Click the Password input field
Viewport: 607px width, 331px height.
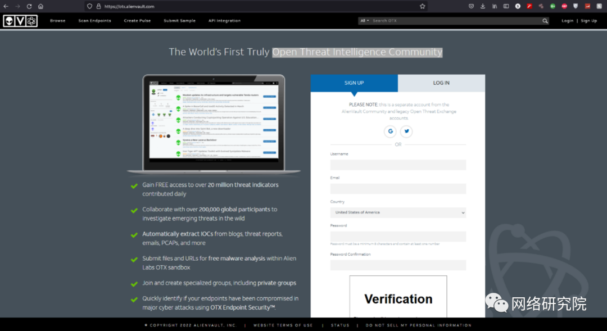[x=398, y=236]
